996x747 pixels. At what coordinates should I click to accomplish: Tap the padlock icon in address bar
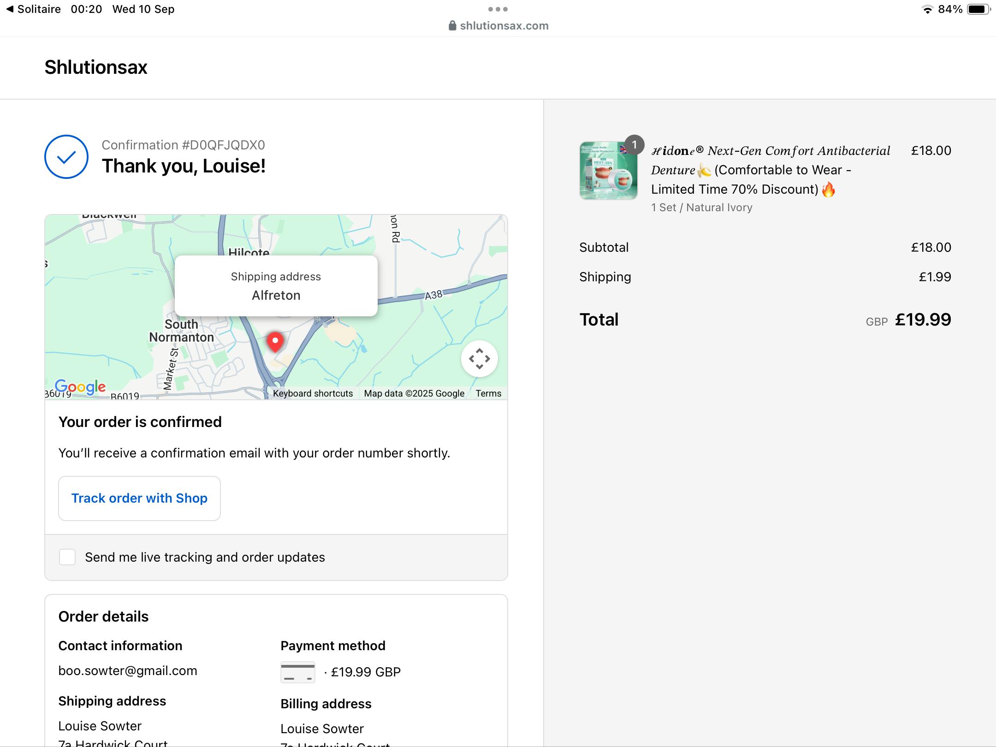pos(452,26)
